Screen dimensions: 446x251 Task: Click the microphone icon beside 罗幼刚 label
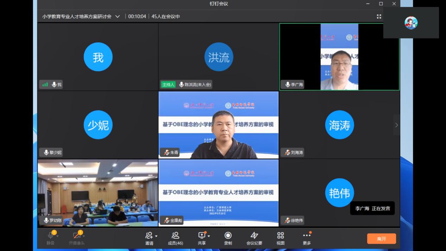(x=46, y=220)
